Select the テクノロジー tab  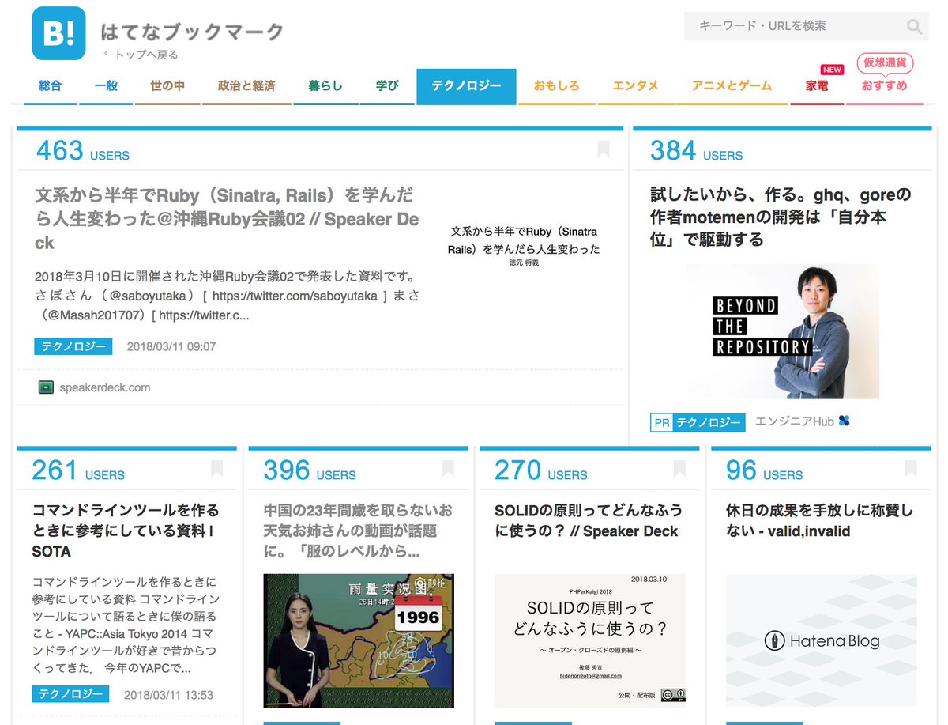(x=466, y=85)
